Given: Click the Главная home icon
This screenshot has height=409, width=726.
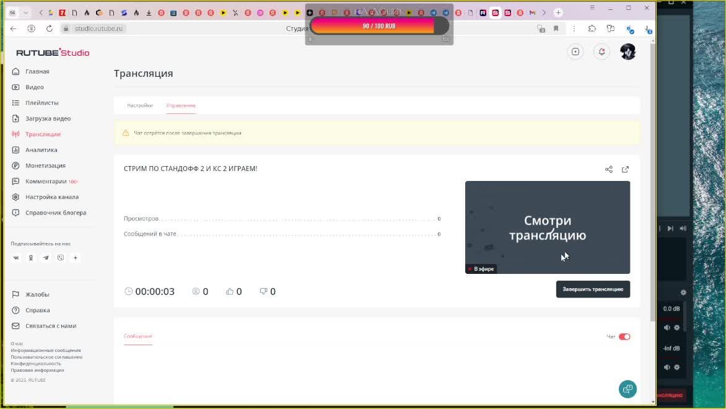Looking at the screenshot, I should click(15, 71).
